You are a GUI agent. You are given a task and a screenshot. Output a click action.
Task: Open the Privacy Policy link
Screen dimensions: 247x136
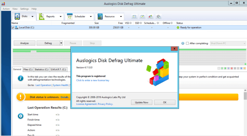click(x=105, y=104)
